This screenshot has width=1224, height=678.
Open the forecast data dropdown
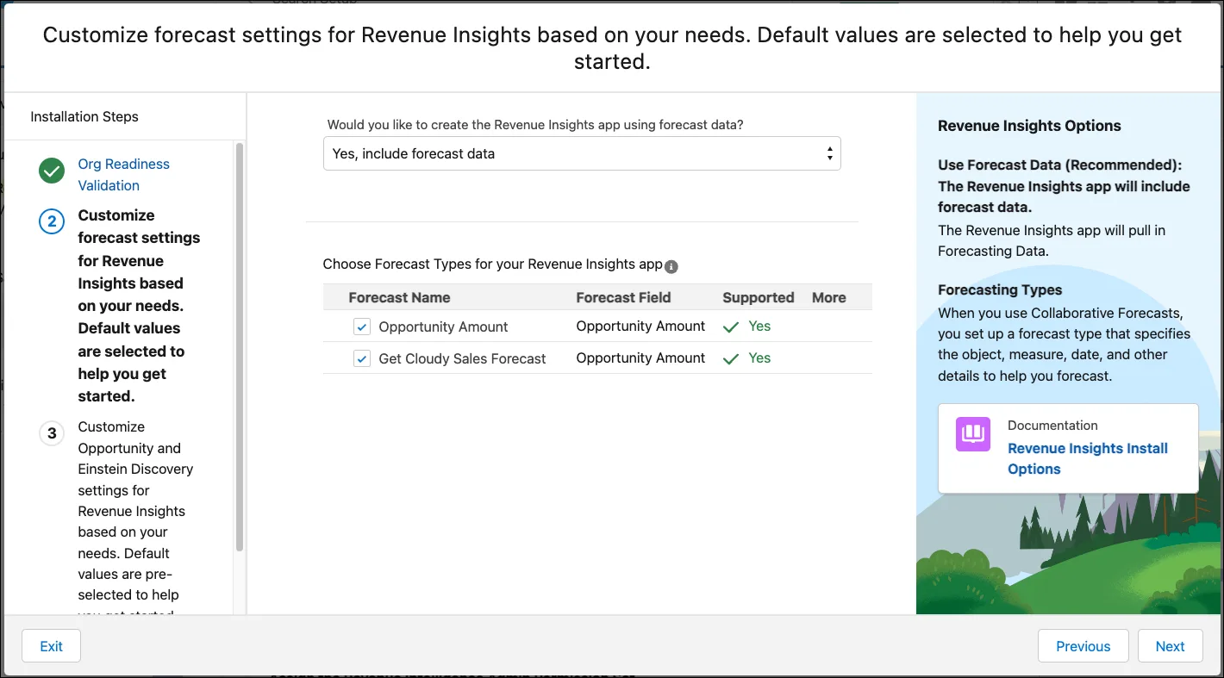pos(582,153)
